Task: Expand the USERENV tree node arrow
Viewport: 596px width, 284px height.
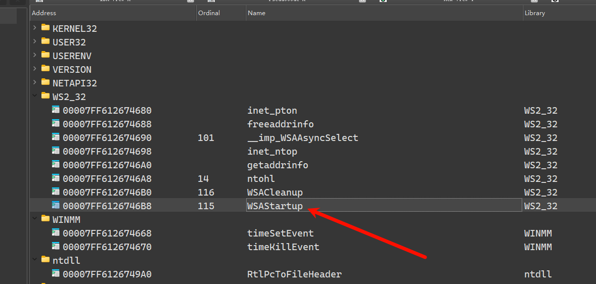Action: (x=35, y=56)
